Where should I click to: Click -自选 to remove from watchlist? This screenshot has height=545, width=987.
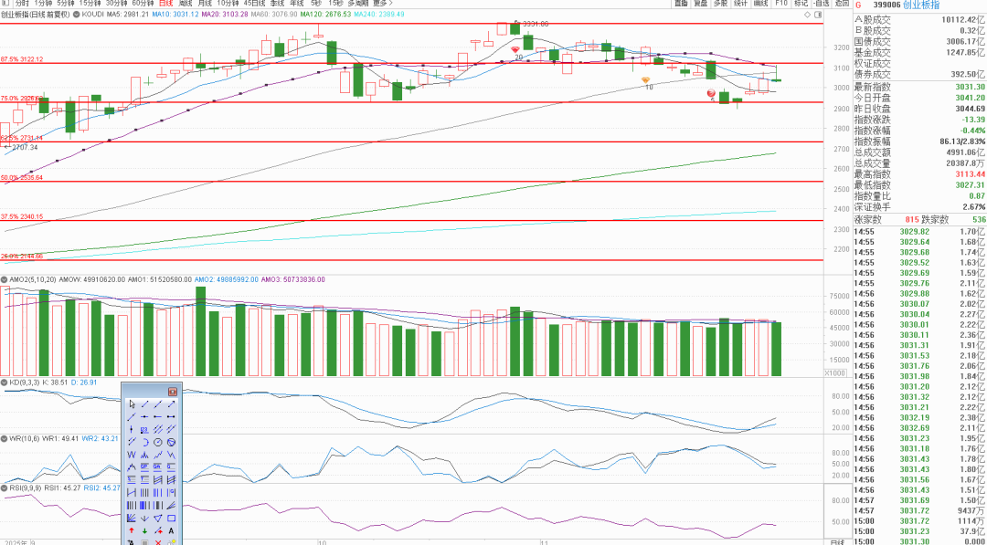(x=821, y=3)
